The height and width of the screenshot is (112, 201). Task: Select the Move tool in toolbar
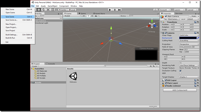coord(39,10)
